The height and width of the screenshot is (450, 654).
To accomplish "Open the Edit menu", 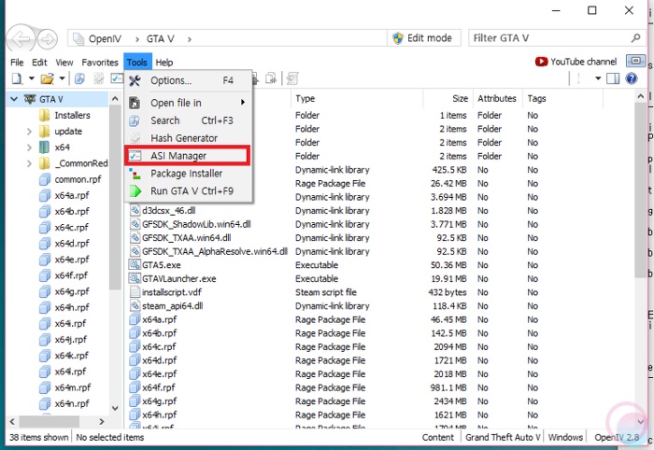I will coord(39,63).
